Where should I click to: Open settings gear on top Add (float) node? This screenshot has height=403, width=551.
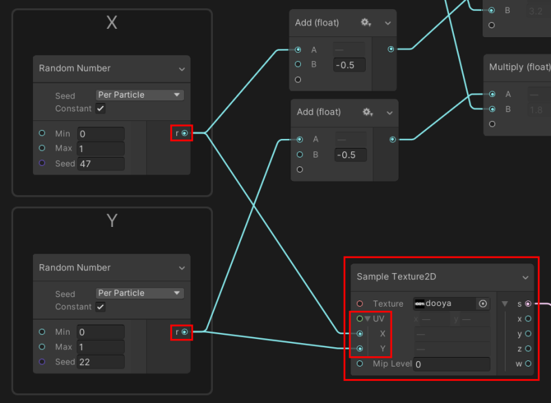[366, 23]
